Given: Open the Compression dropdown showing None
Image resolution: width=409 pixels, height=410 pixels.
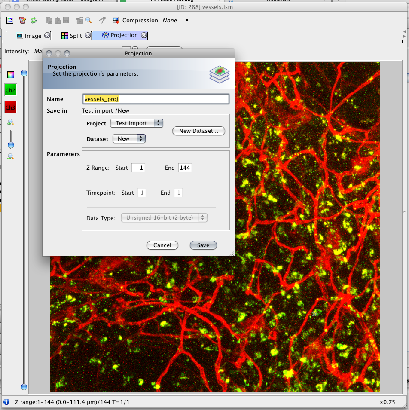Looking at the screenshot, I should click(x=175, y=20).
